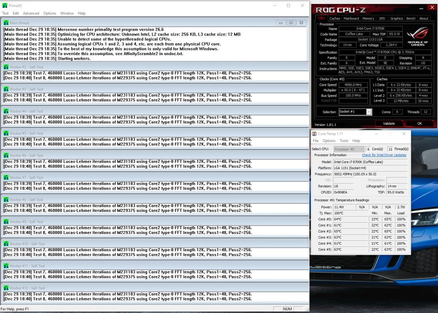This screenshot has width=438, height=313.
Task: Open the Test menu in Prime95
Action: tap(5, 13)
